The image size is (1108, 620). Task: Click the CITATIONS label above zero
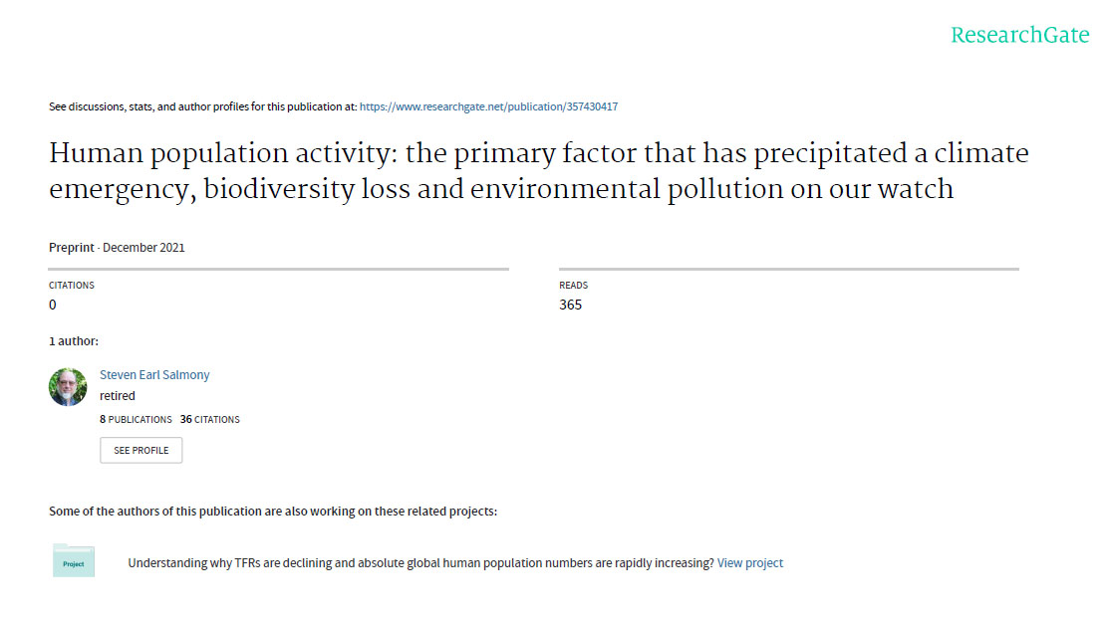(x=72, y=286)
